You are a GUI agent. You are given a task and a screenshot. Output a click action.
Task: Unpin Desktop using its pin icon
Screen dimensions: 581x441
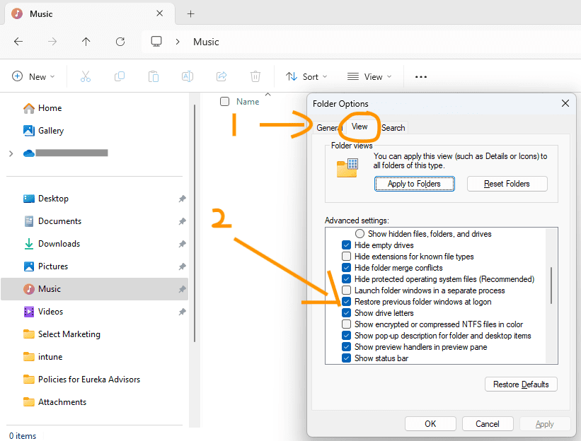[182, 199]
